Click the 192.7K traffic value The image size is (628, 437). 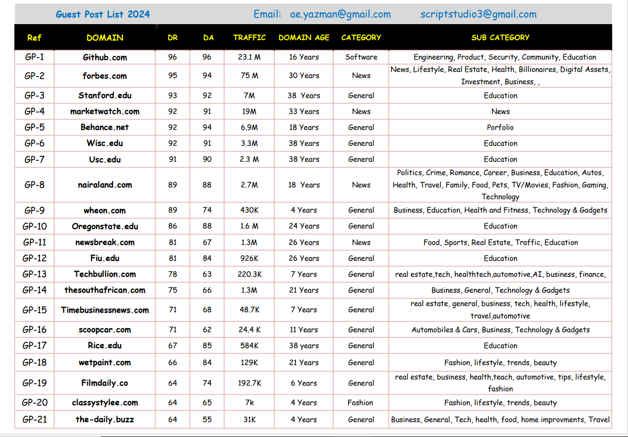[250, 383]
